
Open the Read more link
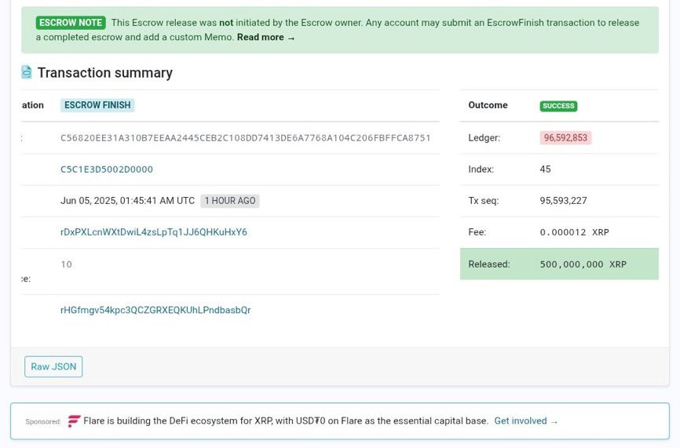(266, 37)
